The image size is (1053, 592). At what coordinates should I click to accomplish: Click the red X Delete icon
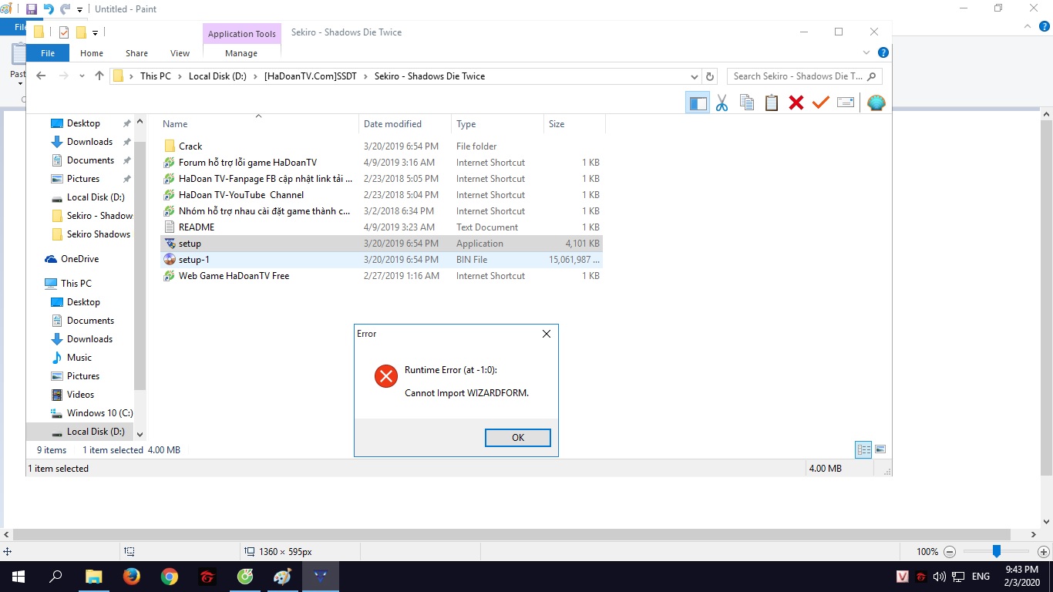click(796, 103)
